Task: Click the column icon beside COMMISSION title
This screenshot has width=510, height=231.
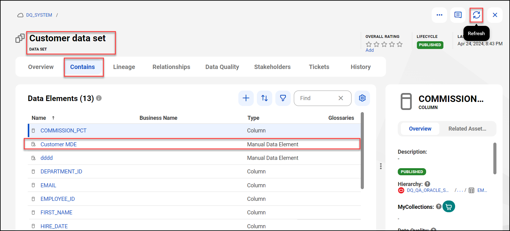Action: [406, 101]
